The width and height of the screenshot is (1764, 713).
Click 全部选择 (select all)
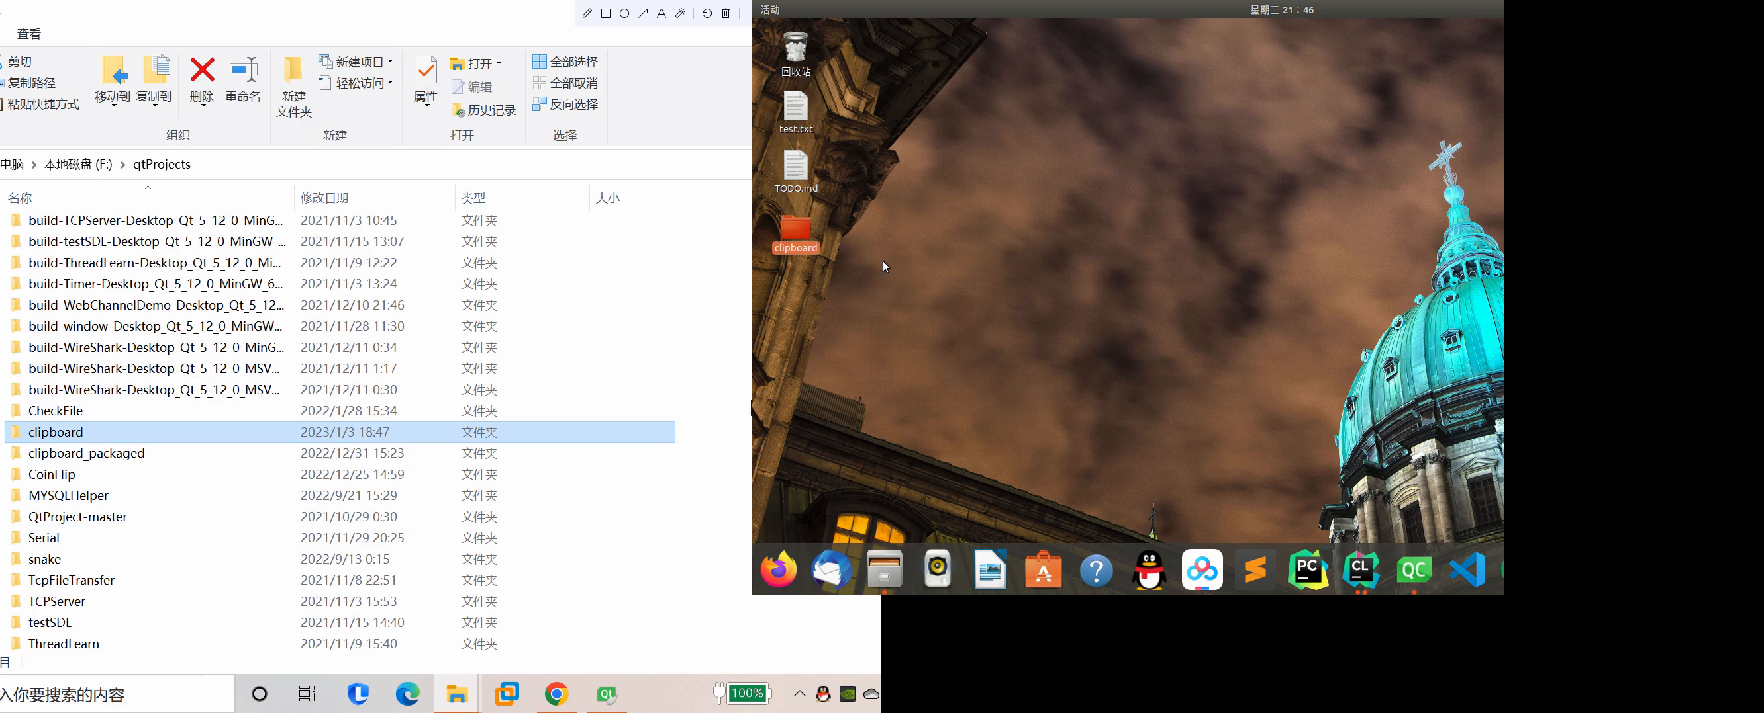[x=565, y=62]
